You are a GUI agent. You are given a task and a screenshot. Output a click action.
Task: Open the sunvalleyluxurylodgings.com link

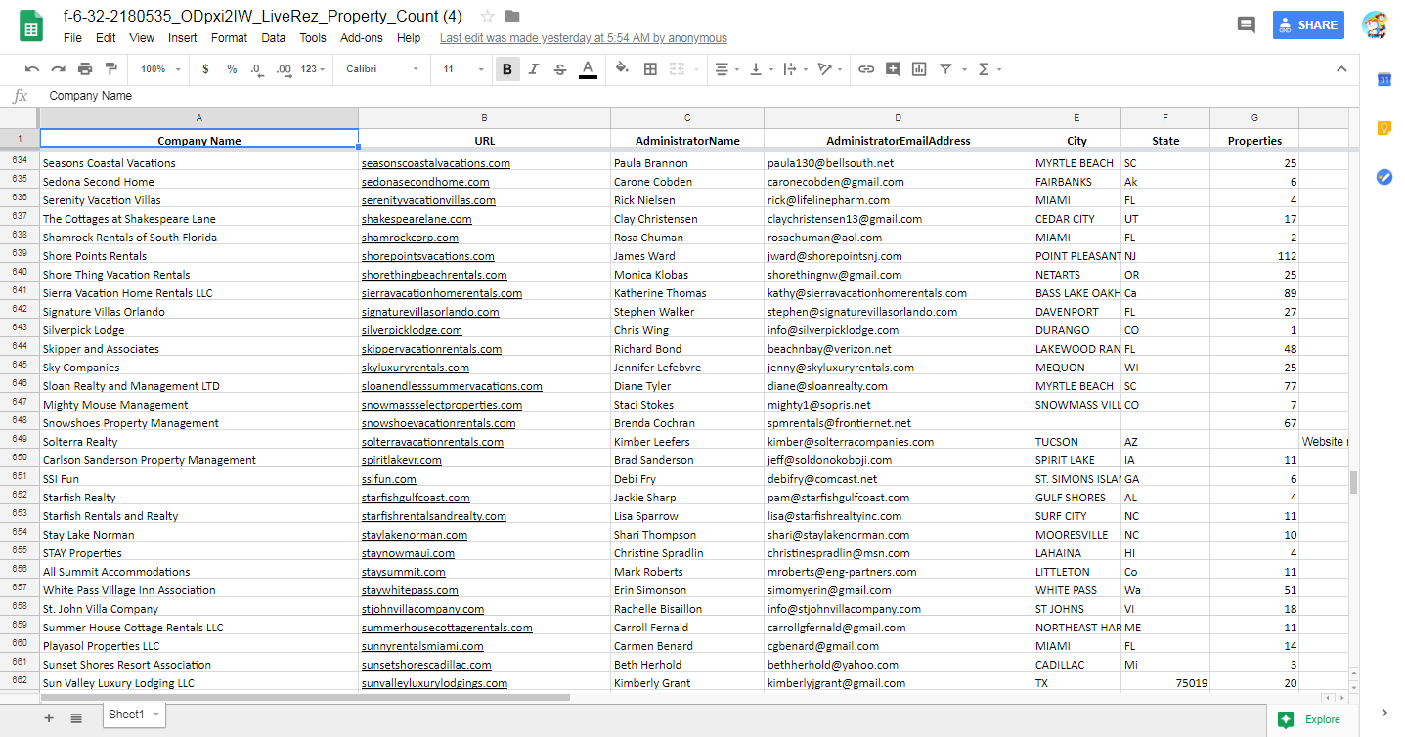click(x=434, y=683)
